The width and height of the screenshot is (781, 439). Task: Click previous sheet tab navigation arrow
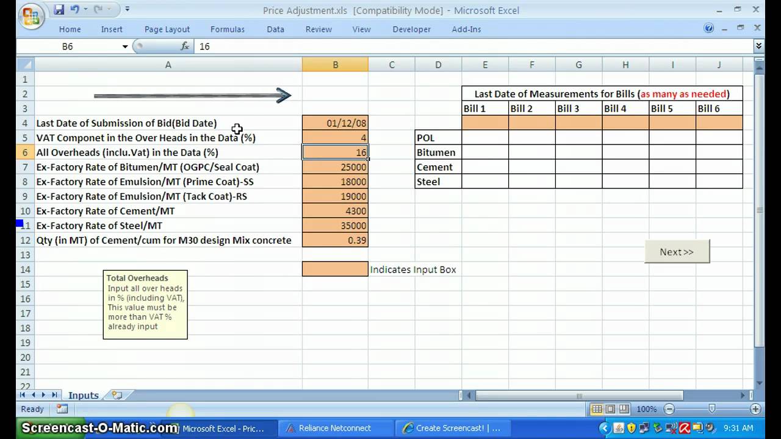pos(35,395)
